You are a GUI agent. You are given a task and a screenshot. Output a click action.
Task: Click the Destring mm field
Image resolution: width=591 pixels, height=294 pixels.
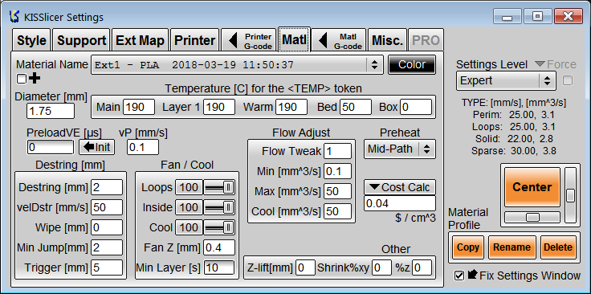coord(107,187)
